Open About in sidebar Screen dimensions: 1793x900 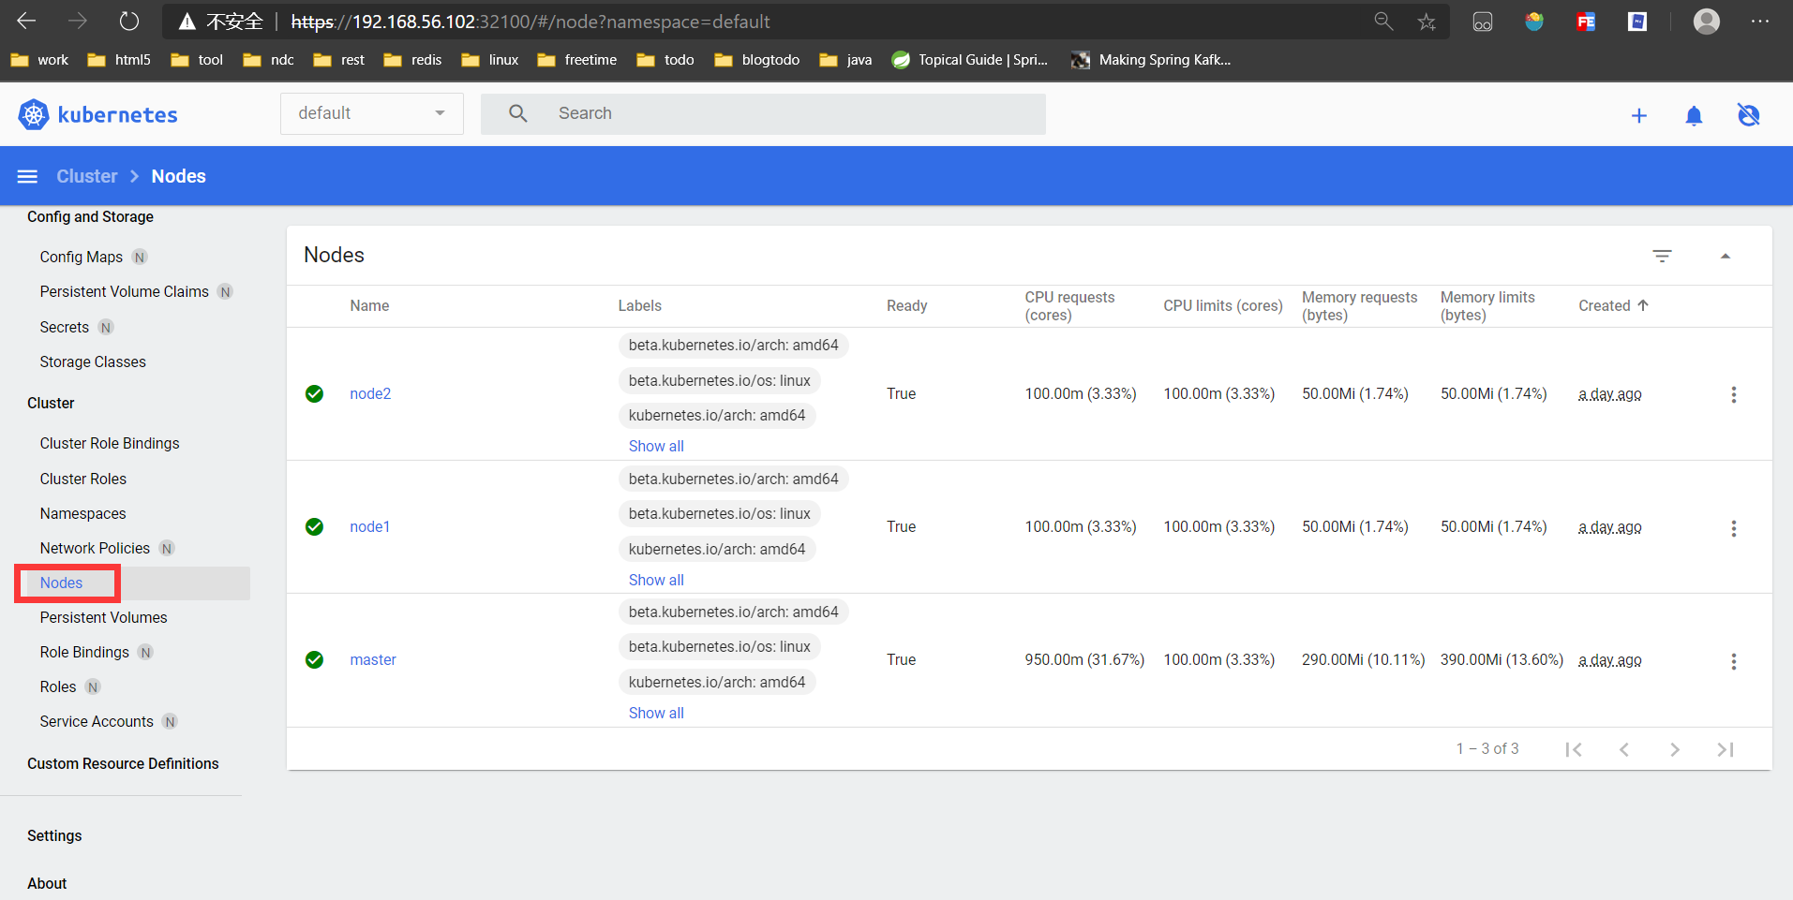47,883
